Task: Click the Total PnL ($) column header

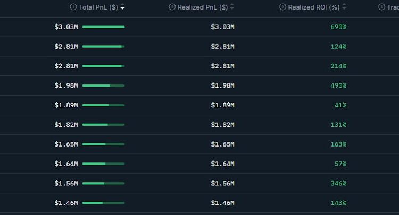Action: [x=98, y=7]
